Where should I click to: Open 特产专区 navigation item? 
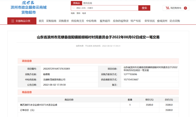pyautogui.click(x=136, y=21)
